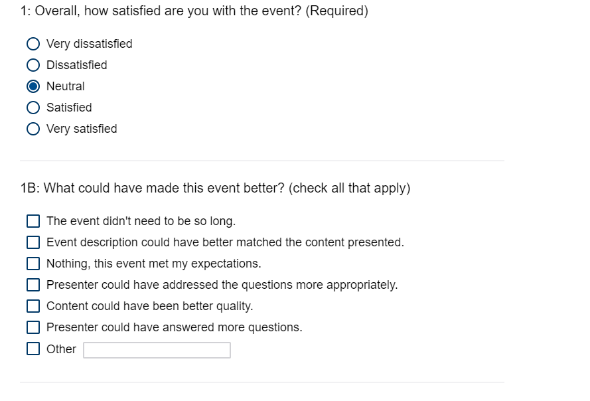Click the 'Content could have been better quality' label
Screen dimensions: 590x401
coord(149,306)
